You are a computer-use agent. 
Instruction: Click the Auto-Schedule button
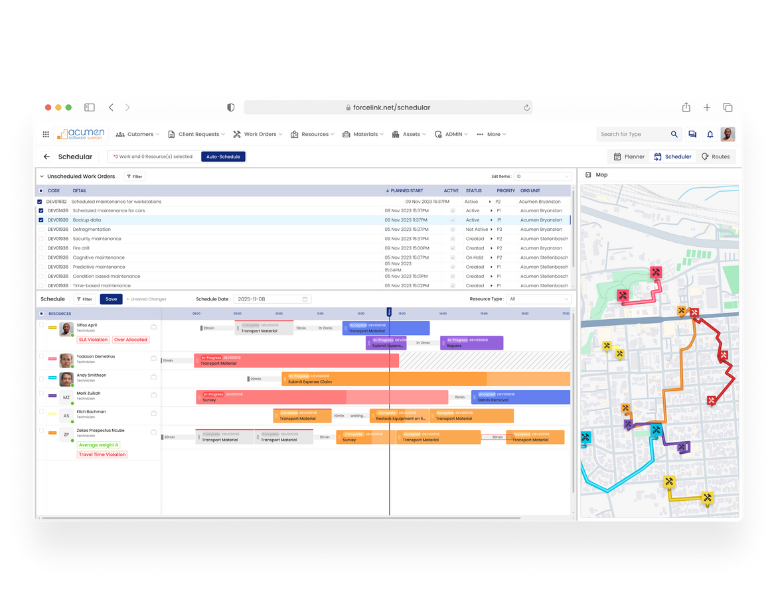(223, 157)
